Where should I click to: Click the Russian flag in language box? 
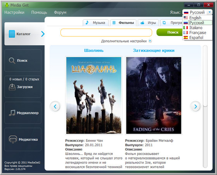click(186, 13)
